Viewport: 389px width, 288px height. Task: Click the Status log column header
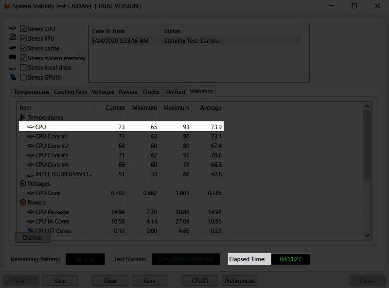coord(231,31)
